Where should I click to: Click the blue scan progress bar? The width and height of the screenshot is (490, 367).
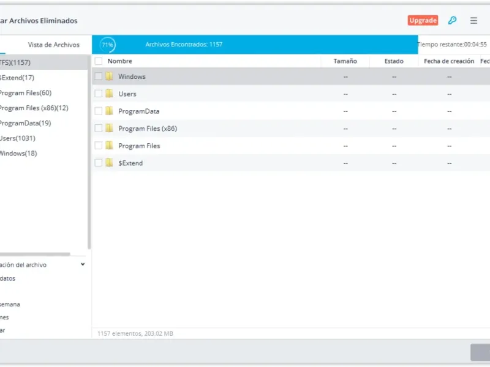(255, 44)
